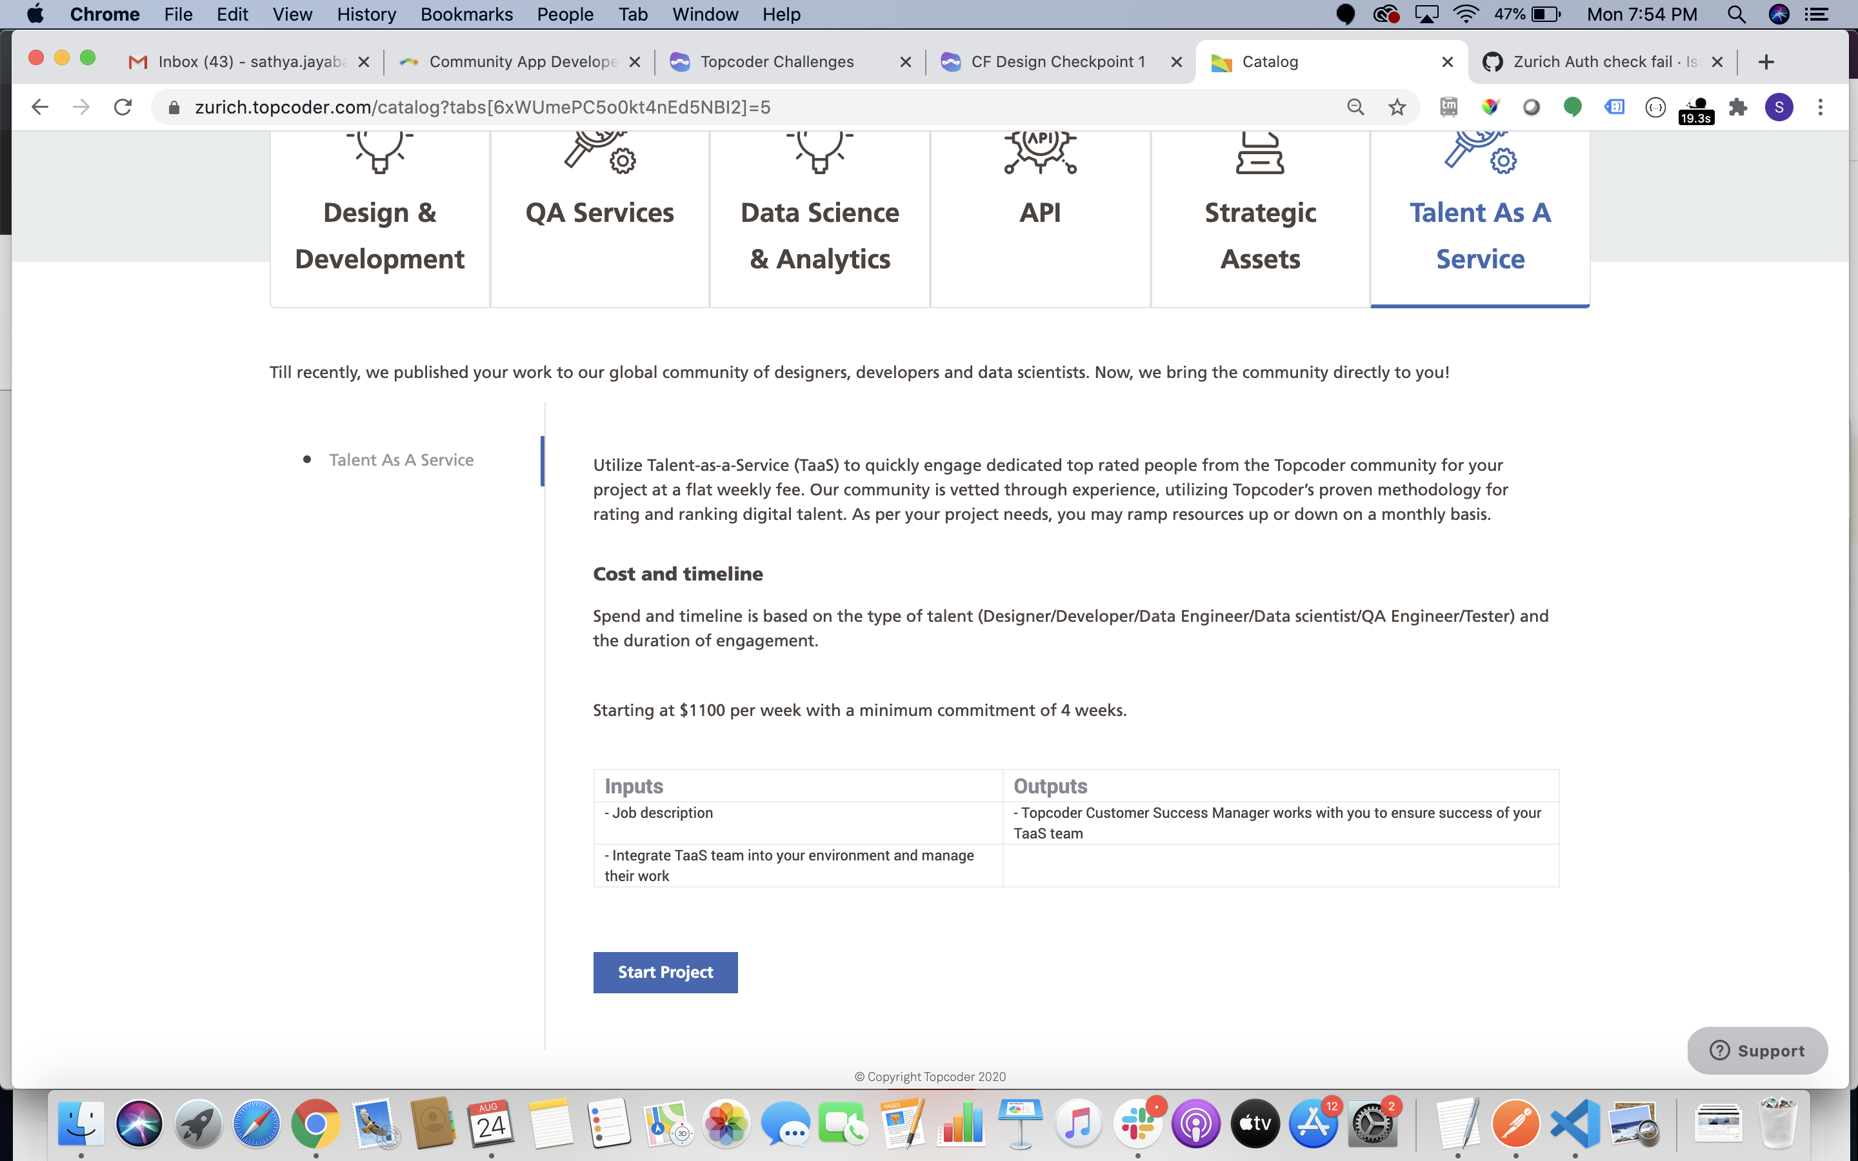Select Talent As A Service category tab
Image resolution: width=1858 pixels, height=1161 pixels.
(x=1480, y=219)
